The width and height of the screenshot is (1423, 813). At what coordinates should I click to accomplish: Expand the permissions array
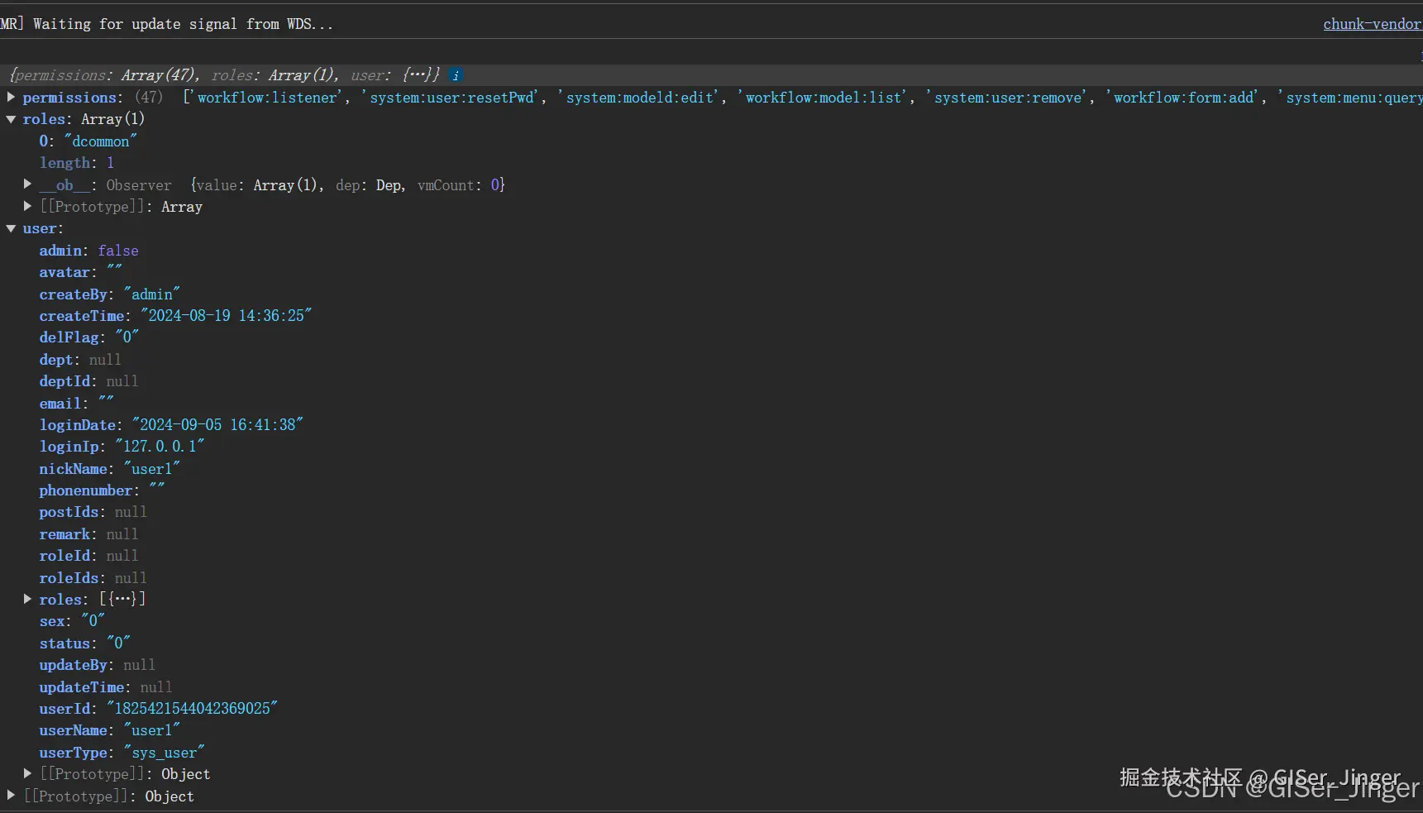(11, 97)
